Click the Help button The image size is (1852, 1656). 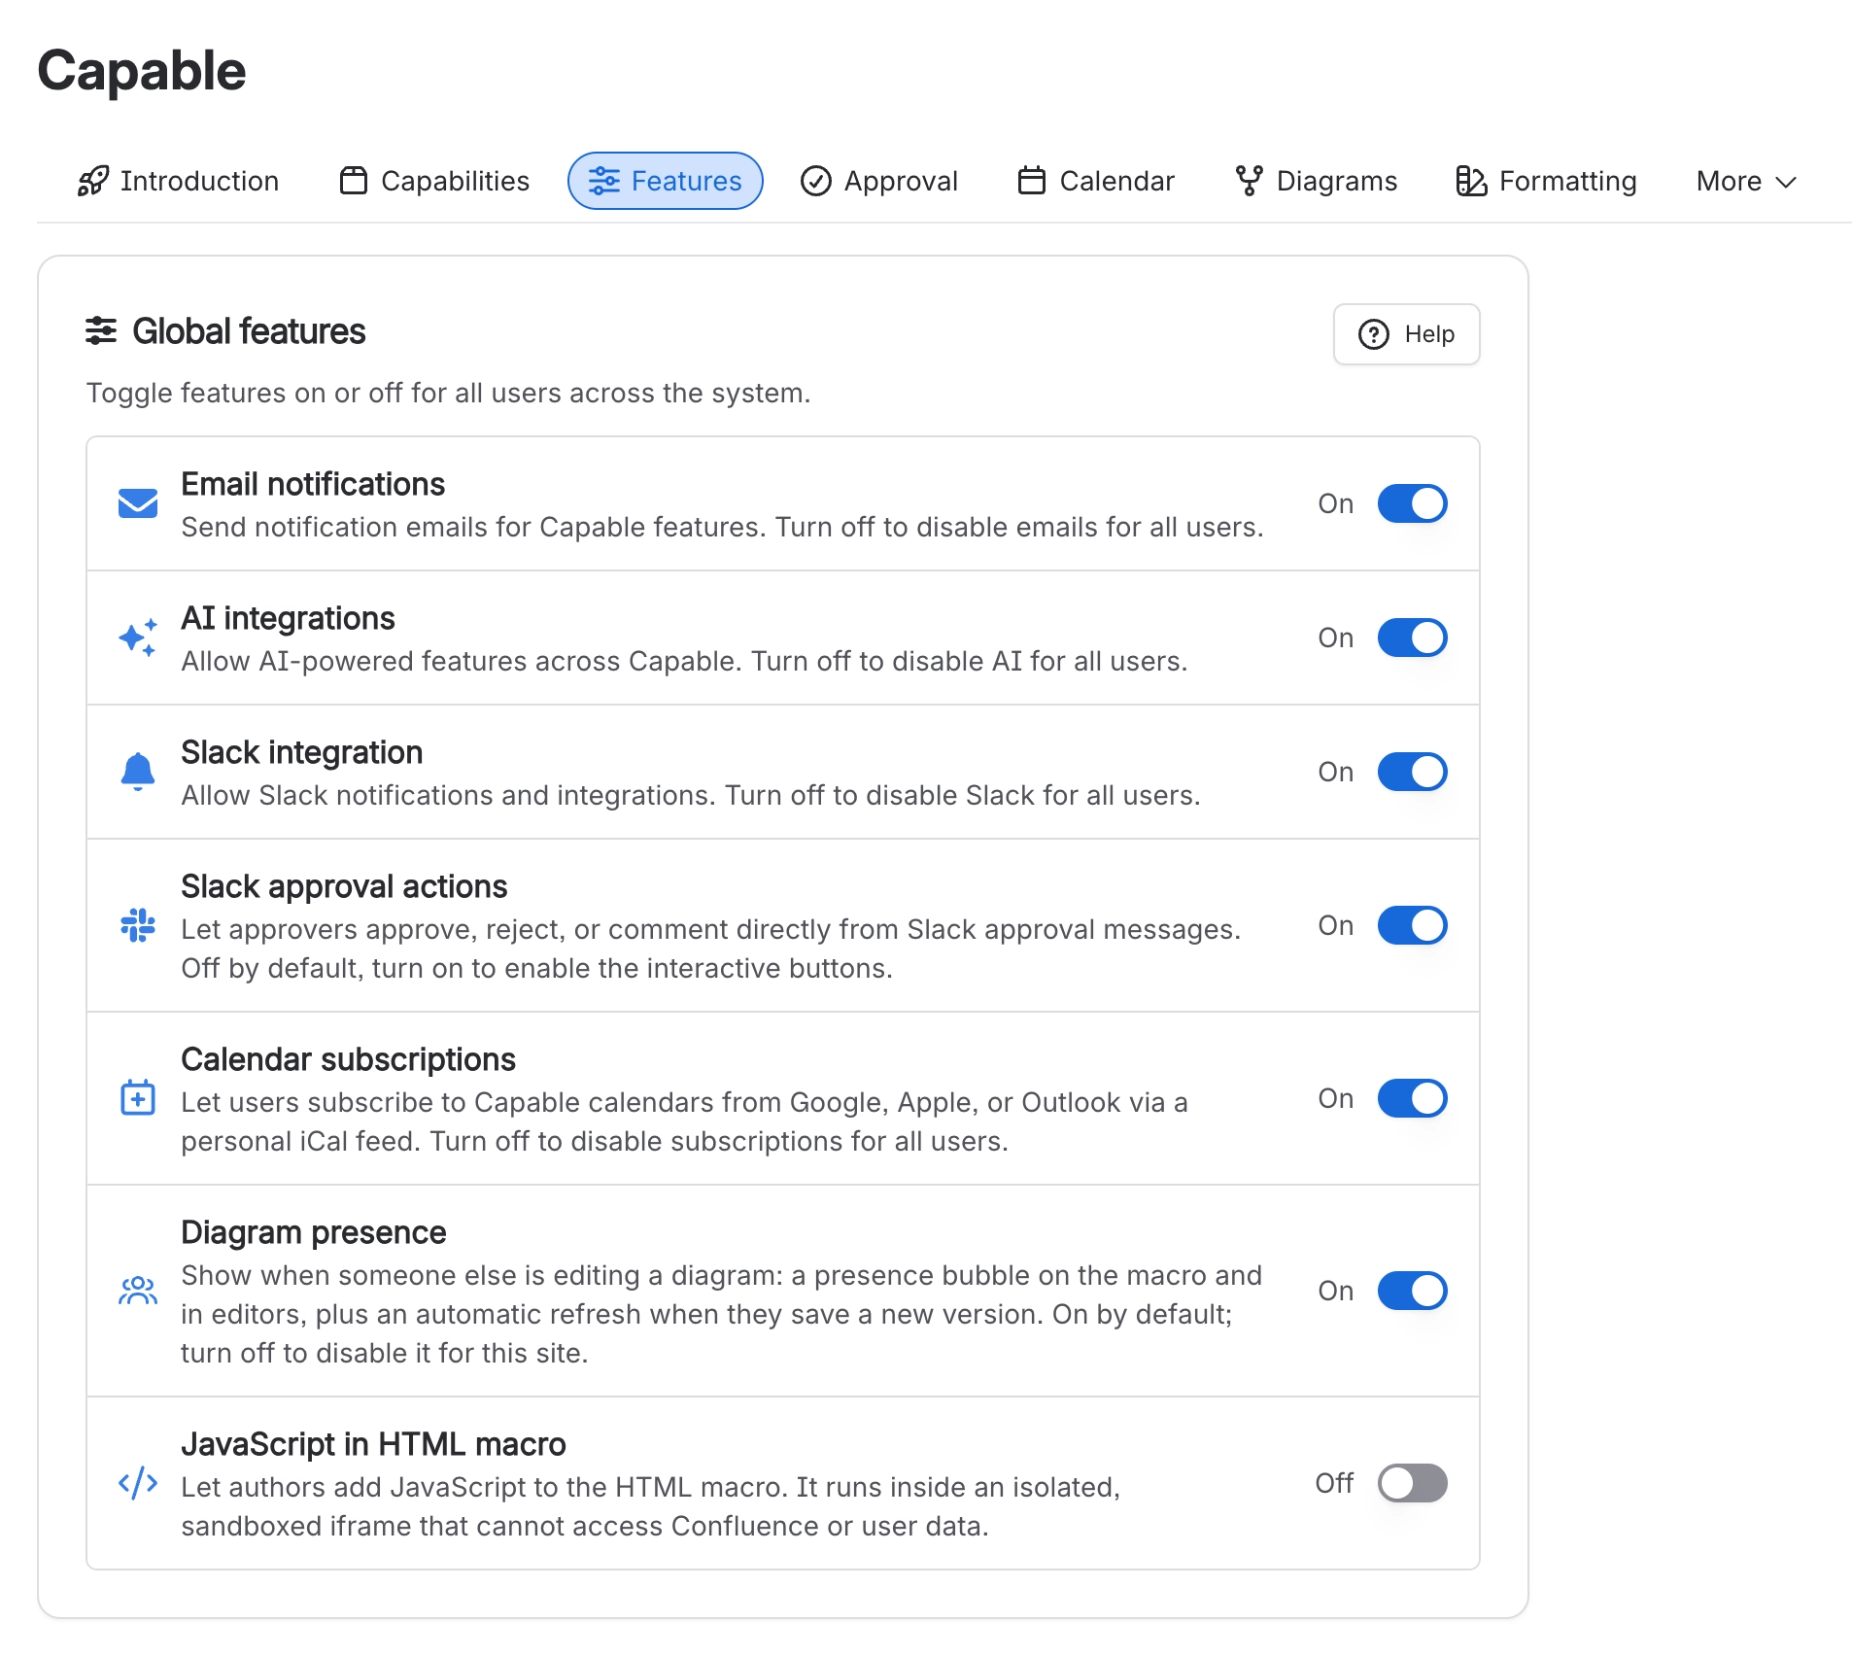click(x=1407, y=334)
